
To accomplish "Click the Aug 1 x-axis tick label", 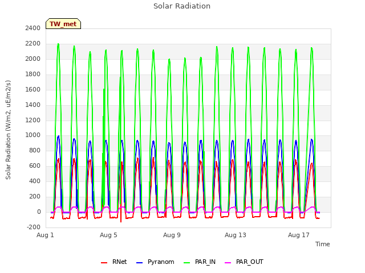I will click(45, 235).
